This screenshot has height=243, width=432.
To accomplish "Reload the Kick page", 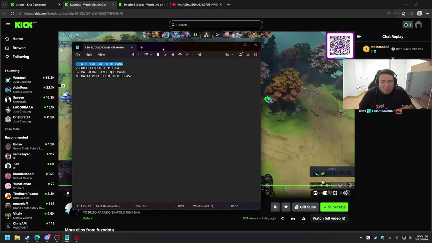I will click(x=12, y=13).
